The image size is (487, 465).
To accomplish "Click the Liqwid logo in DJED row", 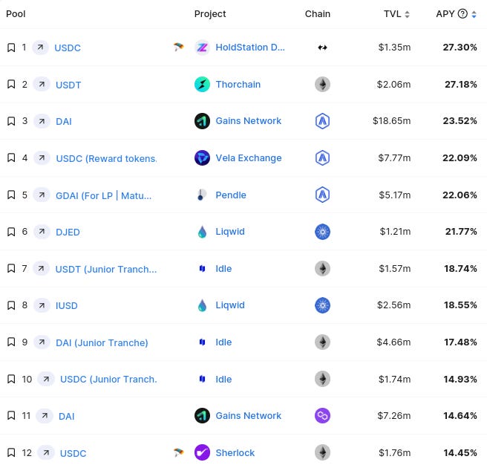I will (x=202, y=232).
